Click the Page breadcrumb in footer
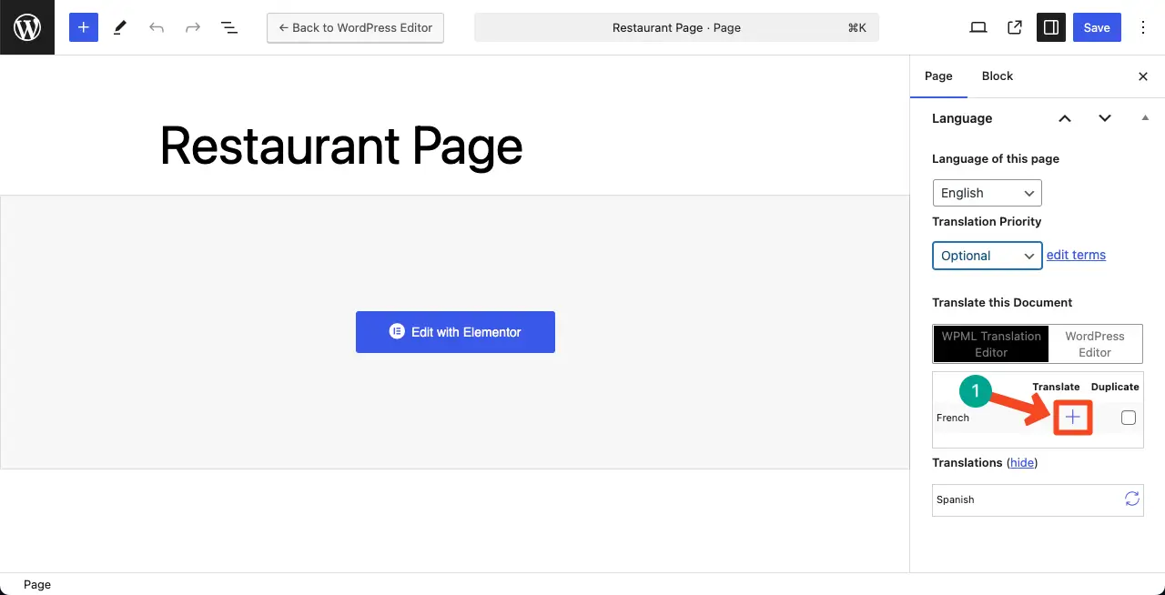1165x595 pixels. [x=37, y=585]
